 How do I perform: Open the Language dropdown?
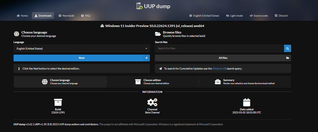pyautogui.click(x=81, y=48)
